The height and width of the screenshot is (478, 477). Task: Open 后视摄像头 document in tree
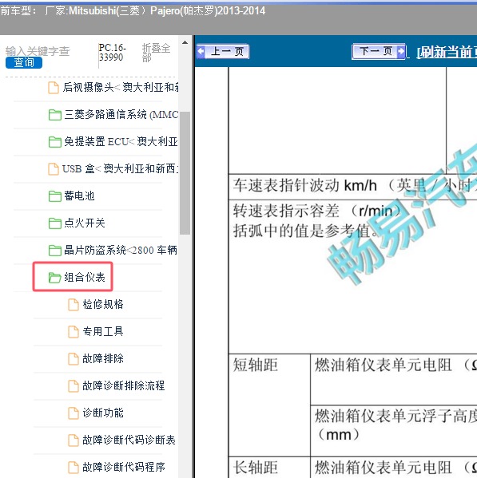click(x=120, y=88)
